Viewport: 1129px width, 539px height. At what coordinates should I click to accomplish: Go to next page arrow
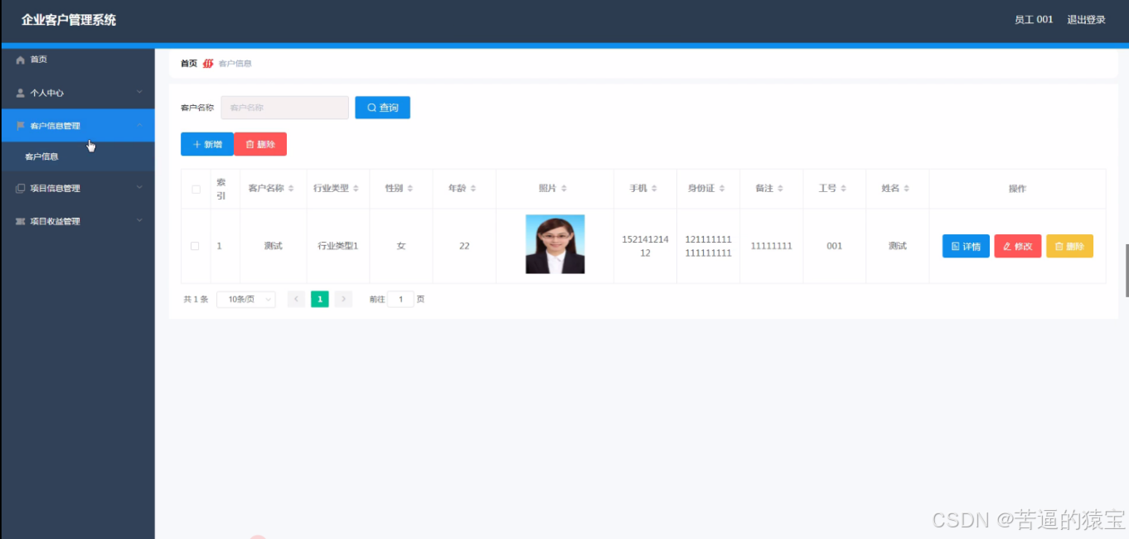[x=344, y=299]
